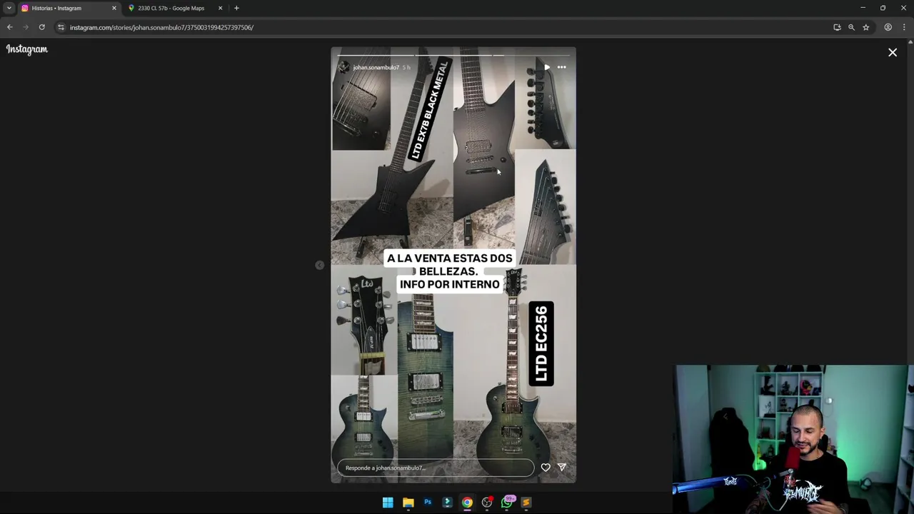
Task: Click the Chrome taskbar icon
Action: [x=467, y=503]
